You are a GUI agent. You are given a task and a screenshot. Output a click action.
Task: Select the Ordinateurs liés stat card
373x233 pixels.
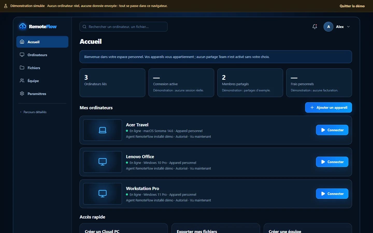tap(112, 83)
